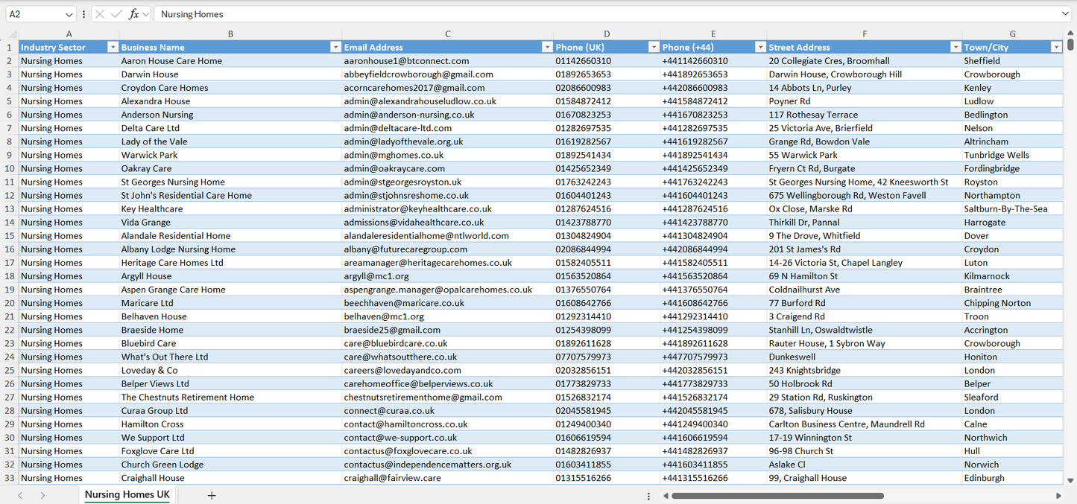Select cell +441425652349
Screen dimensions: 1077x504
[713, 168]
